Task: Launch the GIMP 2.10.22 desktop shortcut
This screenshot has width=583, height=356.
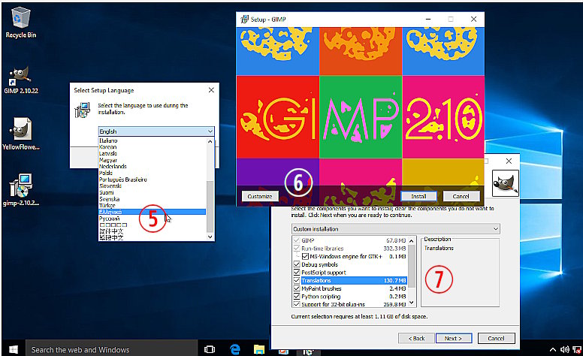Action: (20, 76)
